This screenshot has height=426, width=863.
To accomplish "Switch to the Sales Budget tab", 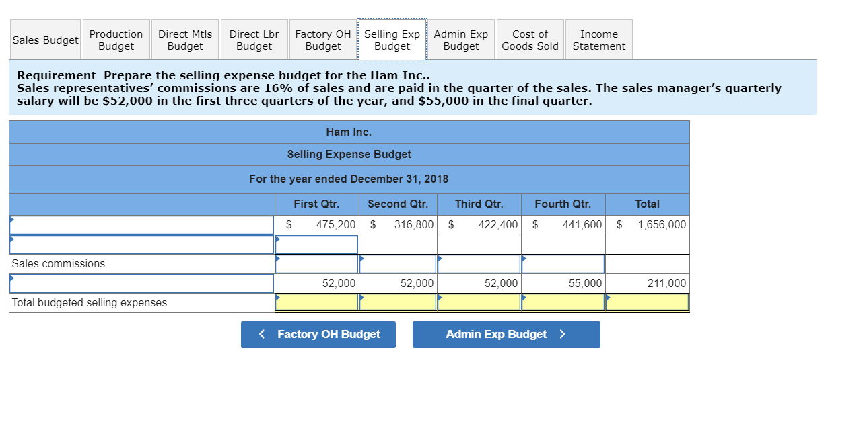I will click(x=44, y=40).
